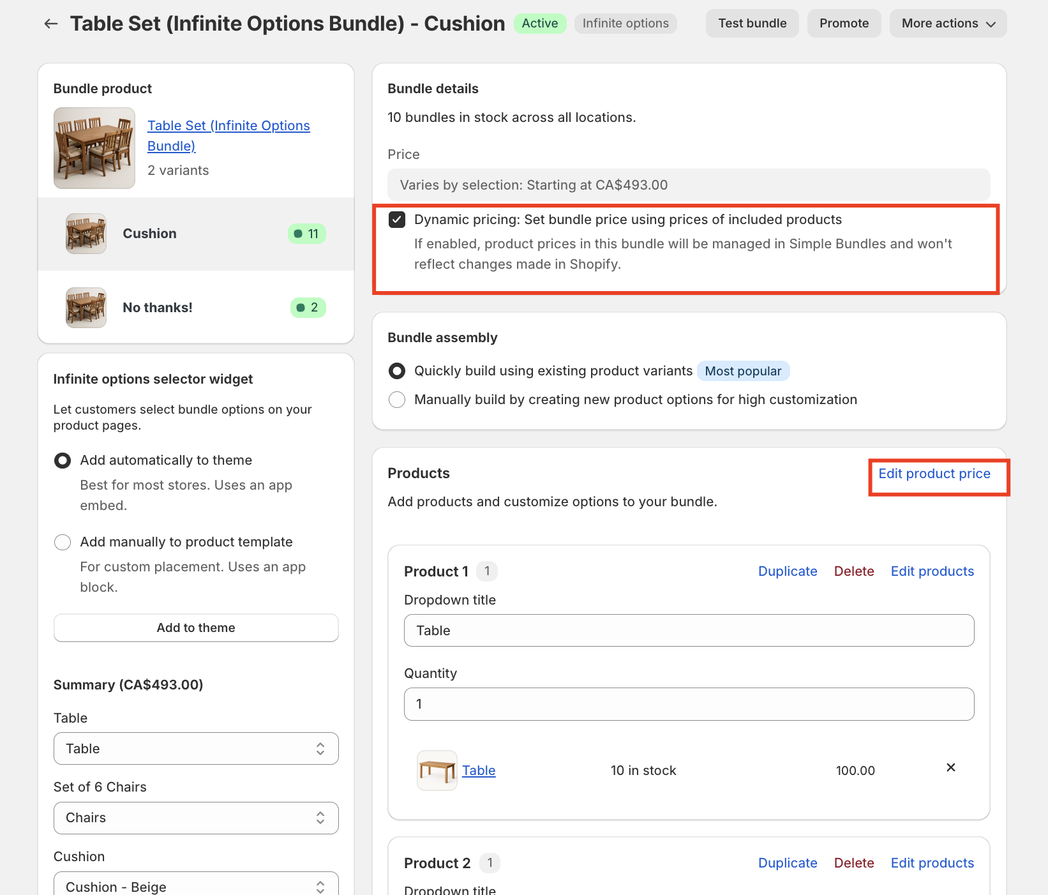Open the Cushion - Beige dropdown
1048x895 pixels.
click(196, 884)
